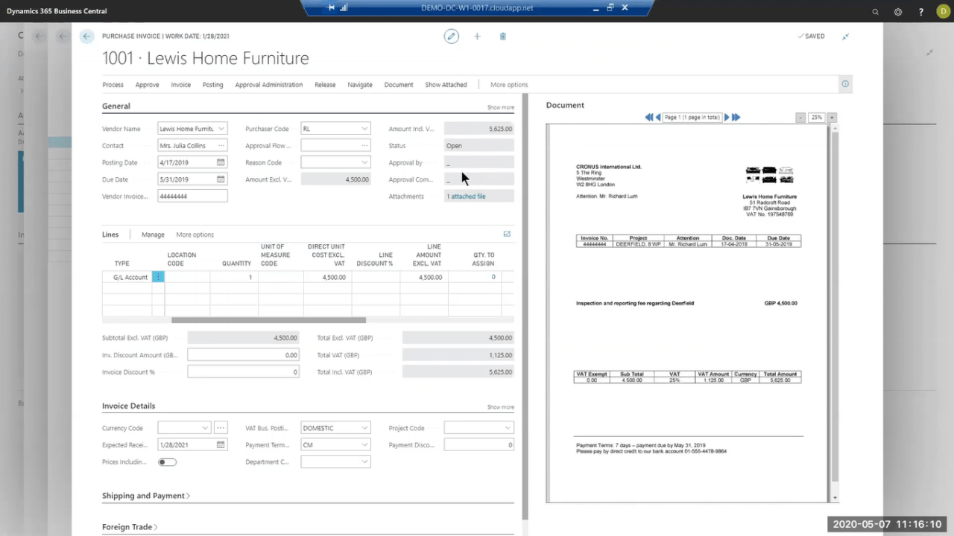Switch to the Approval Administration menu
This screenshot has width=954, height=536.
(x=268, y=84)
